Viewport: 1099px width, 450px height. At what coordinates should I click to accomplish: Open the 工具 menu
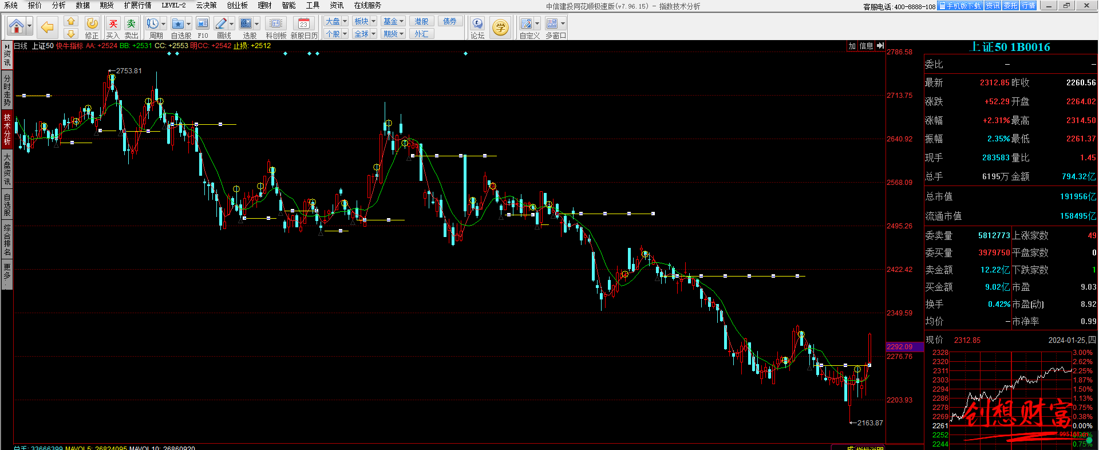(313, 5)
